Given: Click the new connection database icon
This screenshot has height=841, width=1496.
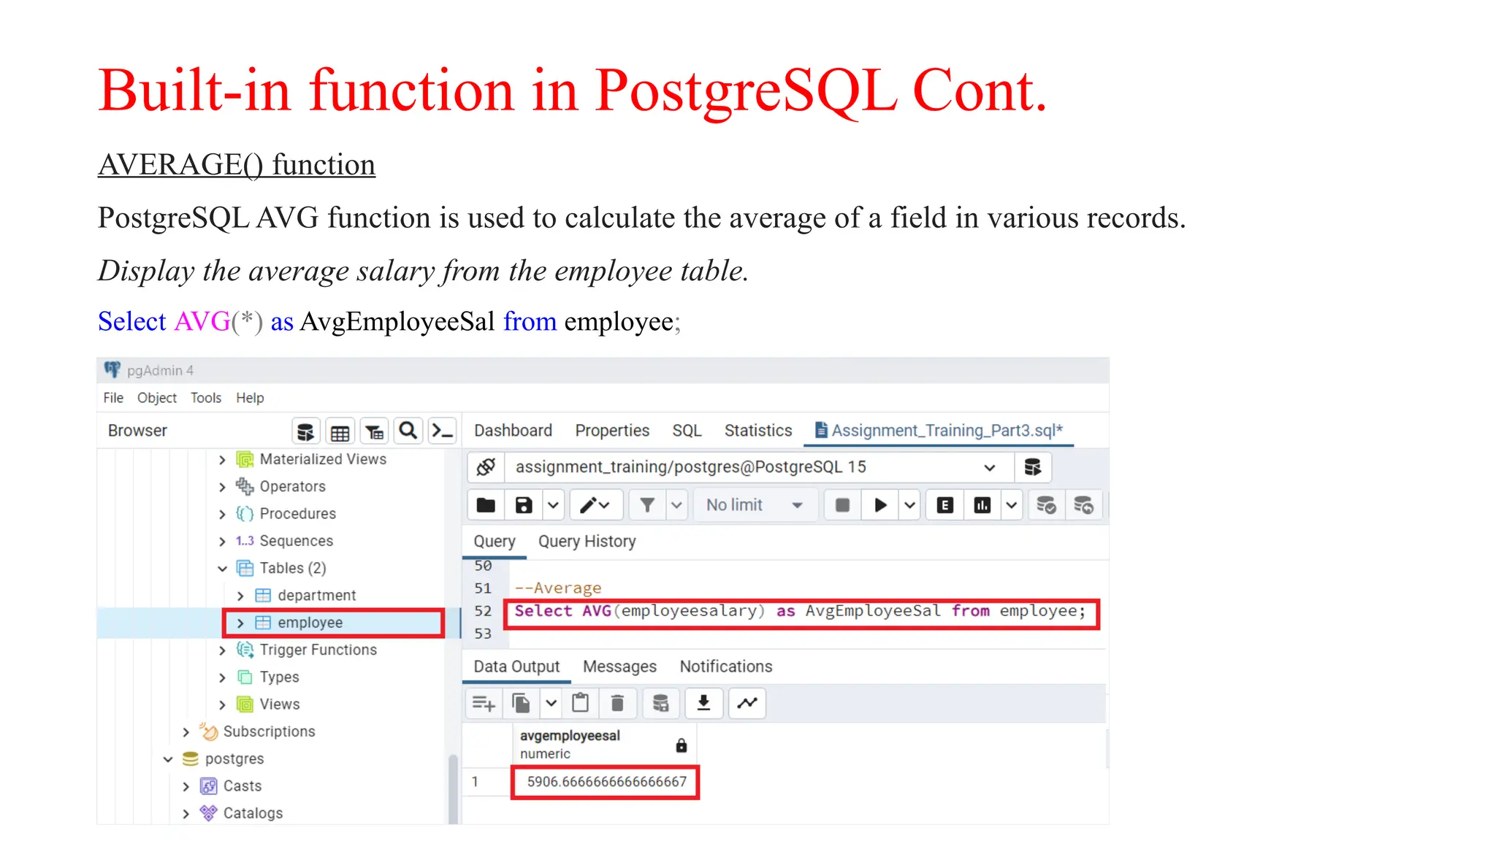Looking at the screenshot, I should (x=1032, y=467).
